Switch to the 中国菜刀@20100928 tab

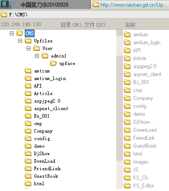pyautogui.click(x=50, y=4)
